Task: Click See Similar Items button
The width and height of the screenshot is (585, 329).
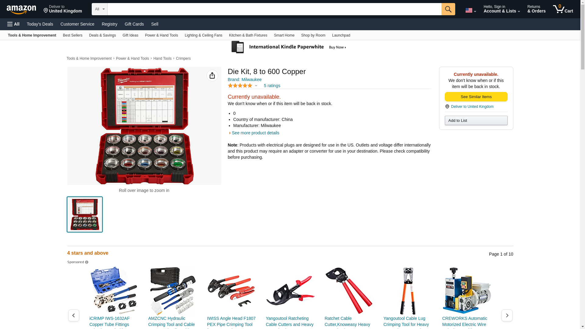Action: click(476, 97)
